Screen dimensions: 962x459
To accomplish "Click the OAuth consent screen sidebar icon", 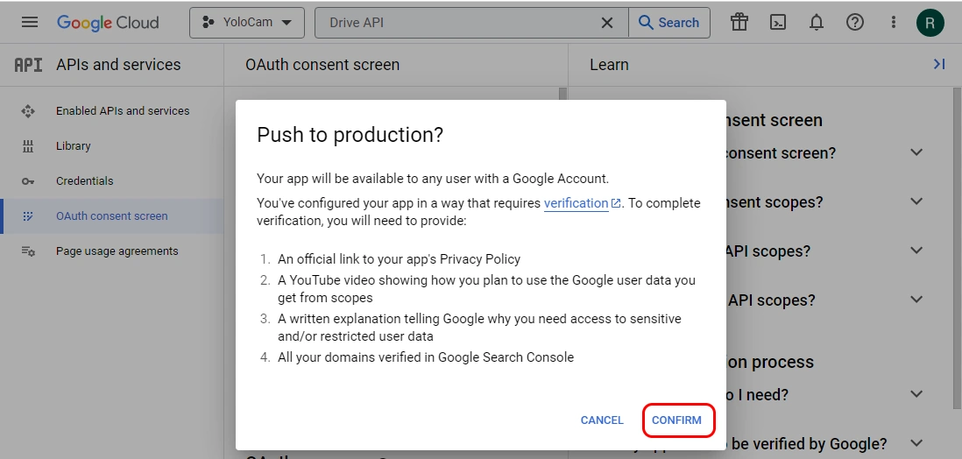I will (x=28, y=216).
